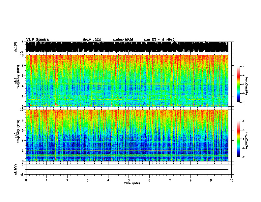Click the "8" kHz tick on ch.2 spectrogram
This screenshot has height=202, width=261.
[x=23, y=120]
